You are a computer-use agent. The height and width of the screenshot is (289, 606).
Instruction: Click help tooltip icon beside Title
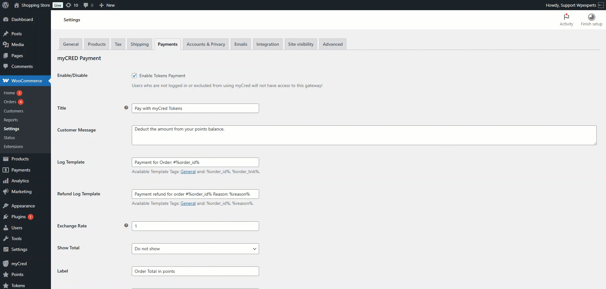point(126,108)
